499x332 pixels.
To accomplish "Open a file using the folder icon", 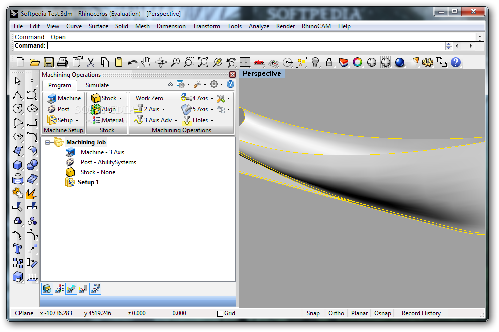I will [35, 62].
